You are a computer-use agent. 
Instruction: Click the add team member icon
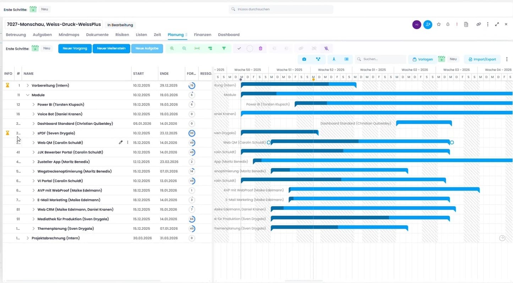[x=428, y=24]
